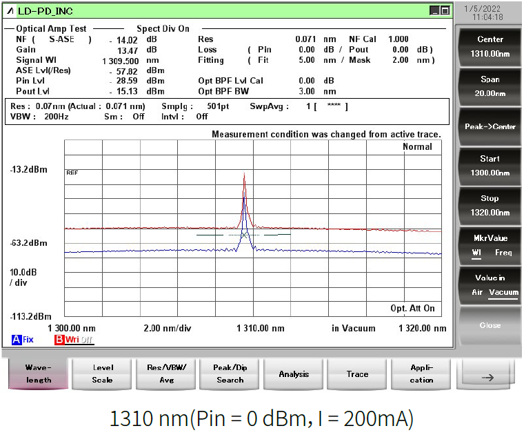
Task: Maximize the LD-PD_INC window
Action: click(445, 11)
